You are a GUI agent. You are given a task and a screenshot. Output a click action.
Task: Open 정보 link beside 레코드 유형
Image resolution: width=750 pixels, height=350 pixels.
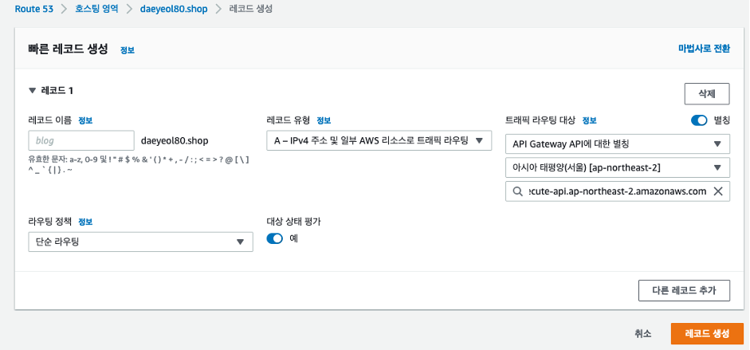coord(324,120)
